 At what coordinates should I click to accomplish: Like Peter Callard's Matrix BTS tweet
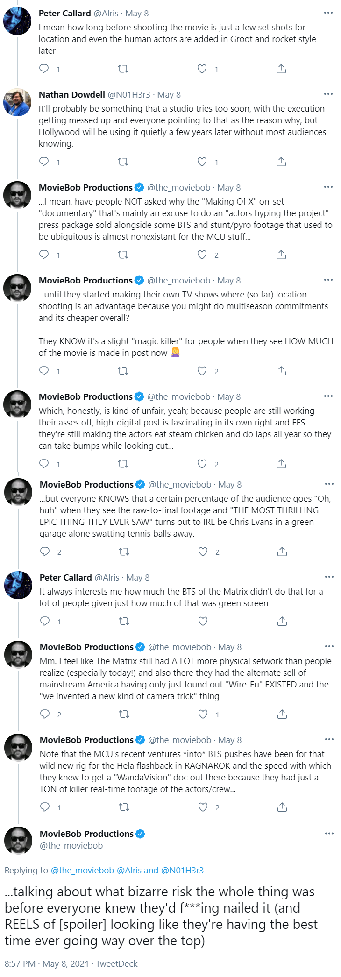coord(203,621)
